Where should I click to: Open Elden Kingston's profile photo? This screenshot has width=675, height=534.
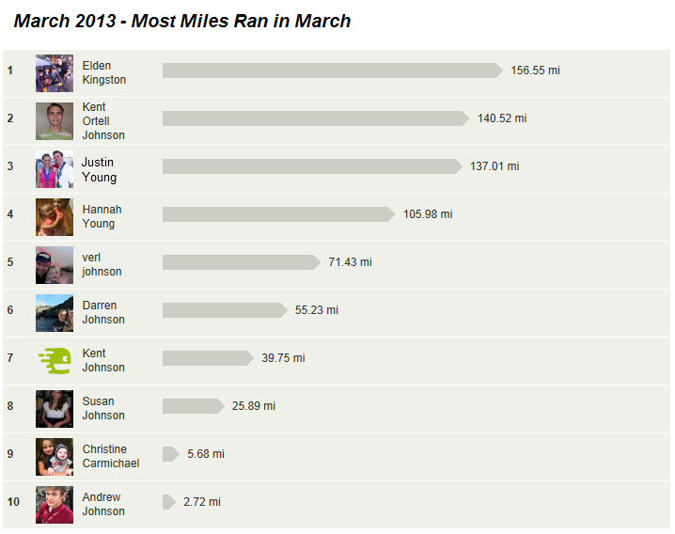tap(55, 73)
